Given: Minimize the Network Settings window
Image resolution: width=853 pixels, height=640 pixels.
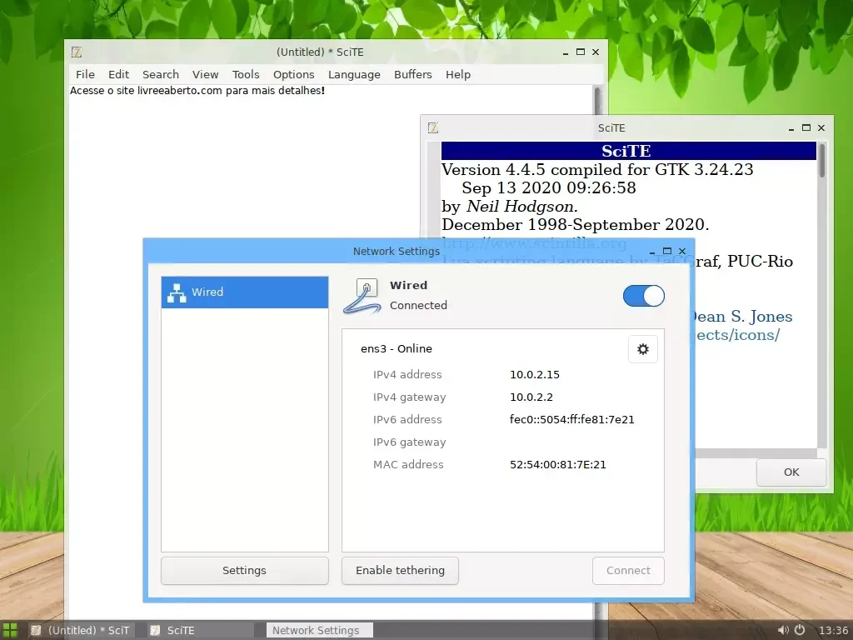Looking at the screenshot, I should point(651,252).
